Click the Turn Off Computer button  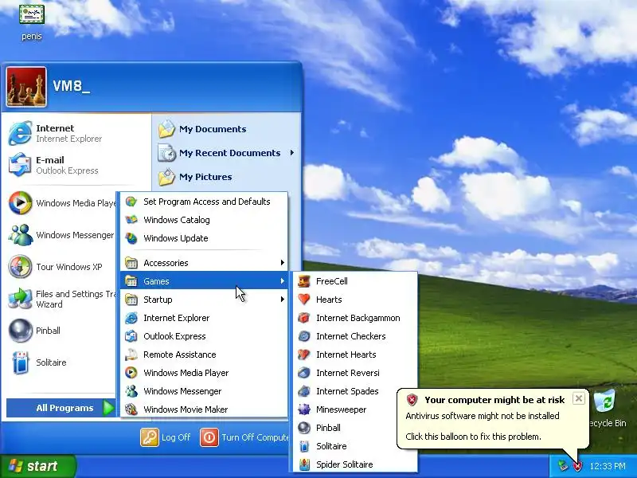click(244, 437)
